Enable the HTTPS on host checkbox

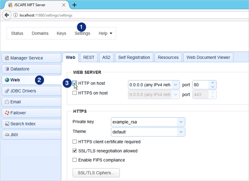point(74,93)
